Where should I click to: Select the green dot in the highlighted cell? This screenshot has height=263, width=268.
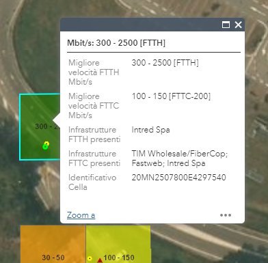[45, 147]
